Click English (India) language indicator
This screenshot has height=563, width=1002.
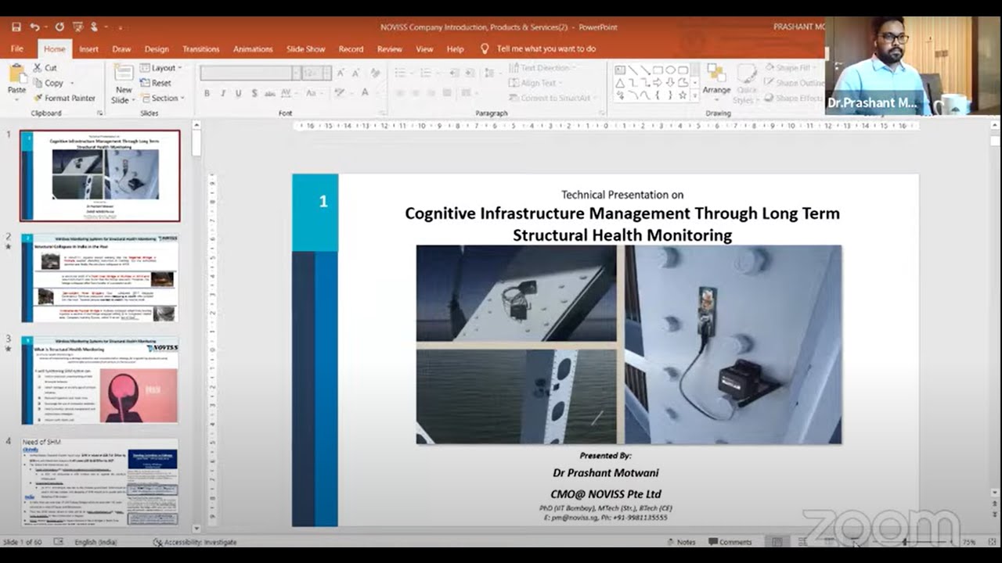96,542
